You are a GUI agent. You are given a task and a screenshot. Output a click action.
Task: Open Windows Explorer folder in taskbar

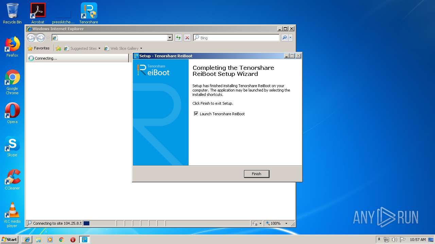pyautogui.click(x=38, y=240)
